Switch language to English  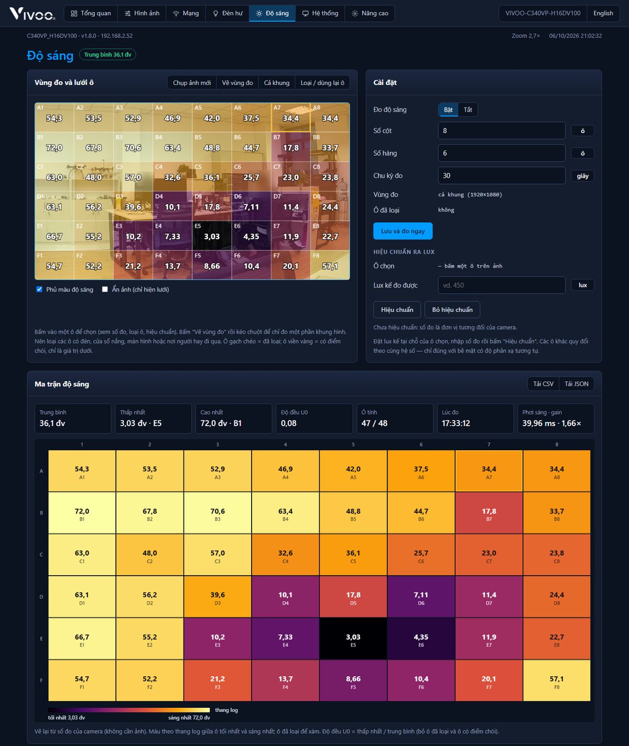[603, 13]
